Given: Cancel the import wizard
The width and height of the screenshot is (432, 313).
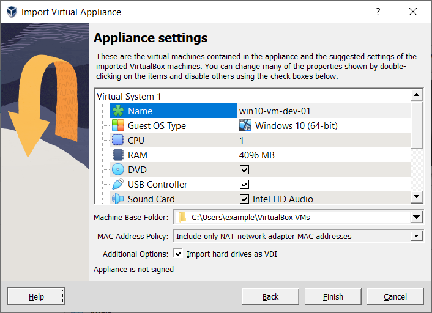Looking at the screenshot, I should [x=395, y=296].
